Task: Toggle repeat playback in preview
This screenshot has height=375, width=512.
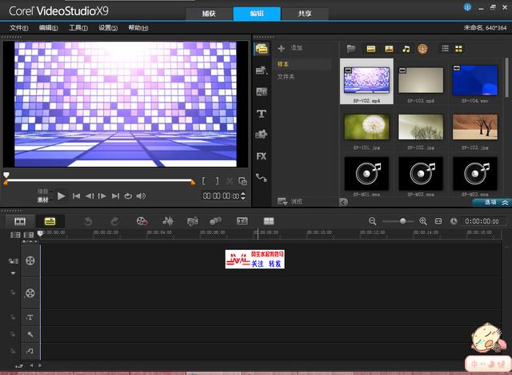Action: (x=128, y=196)
